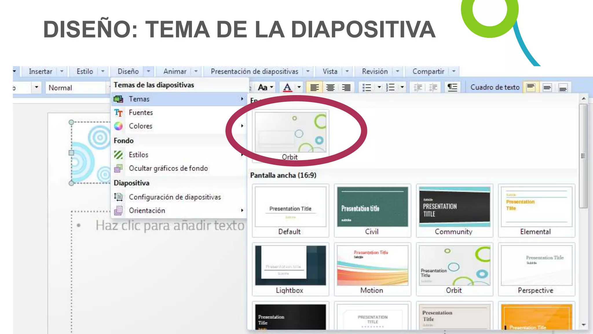Click the red underlined A font color icon
This screenshot has height=334, width=593.
click(287, 87)
